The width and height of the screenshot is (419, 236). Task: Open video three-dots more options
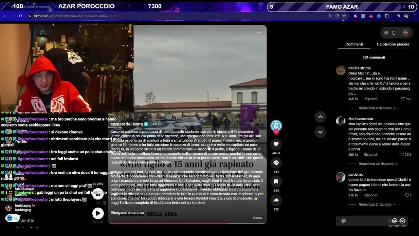tap(259, 33)
